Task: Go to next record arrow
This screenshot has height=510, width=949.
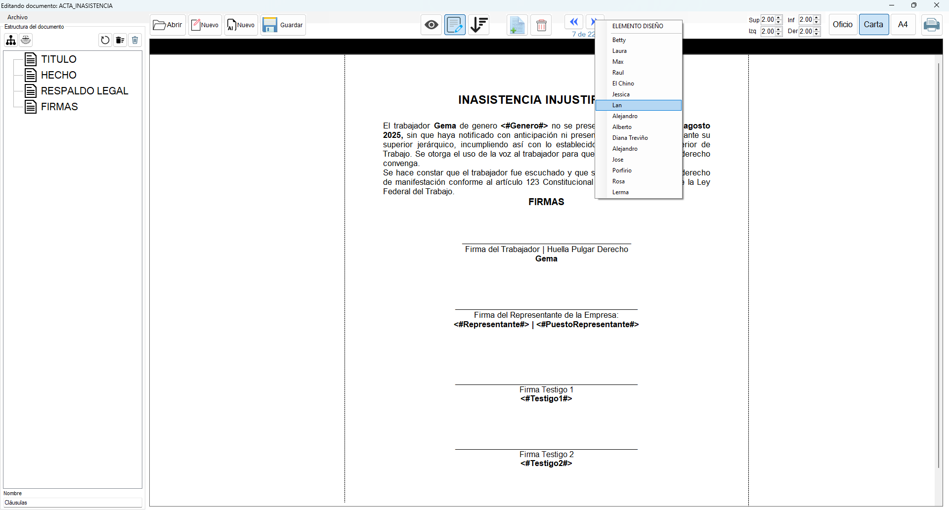Action: pos(592,22)
